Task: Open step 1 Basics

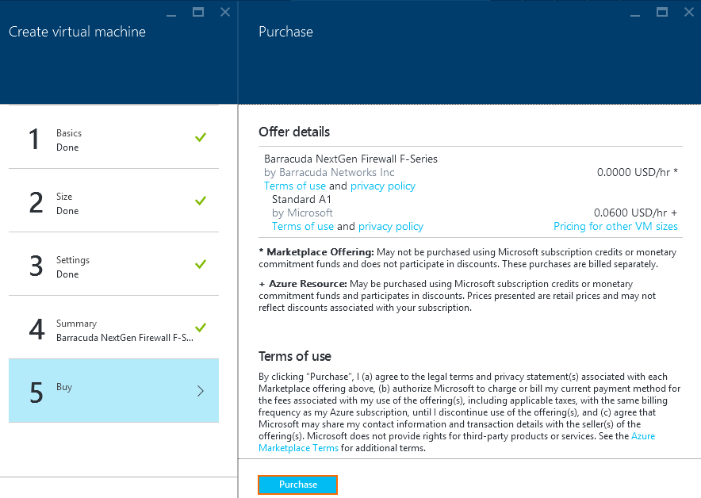Action: point(113,137)
